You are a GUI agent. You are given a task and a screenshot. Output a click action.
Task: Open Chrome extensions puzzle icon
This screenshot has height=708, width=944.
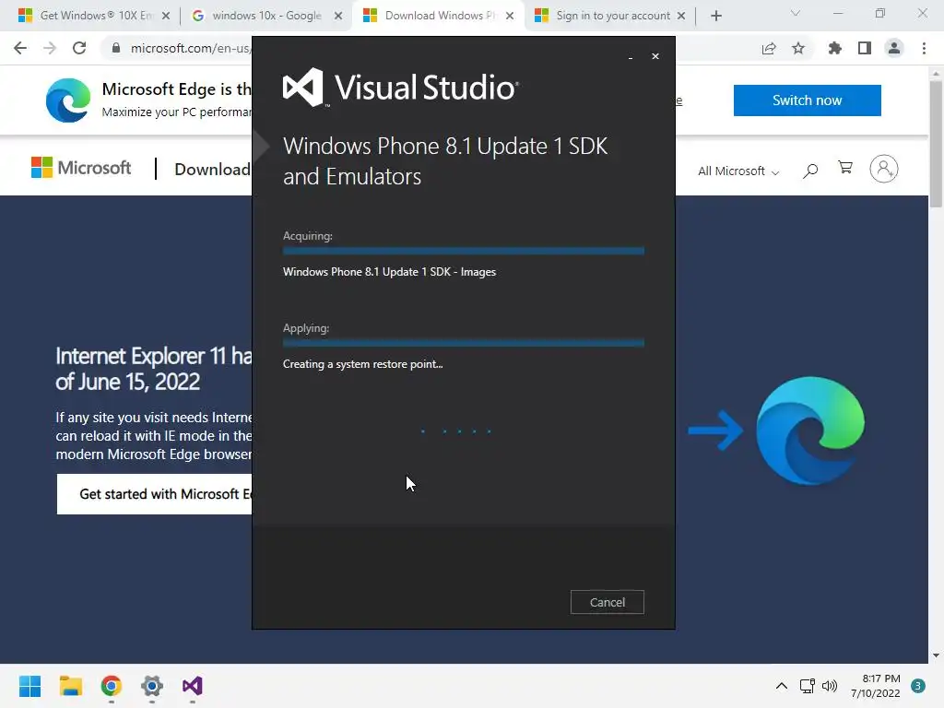click(x=834, y=48)
